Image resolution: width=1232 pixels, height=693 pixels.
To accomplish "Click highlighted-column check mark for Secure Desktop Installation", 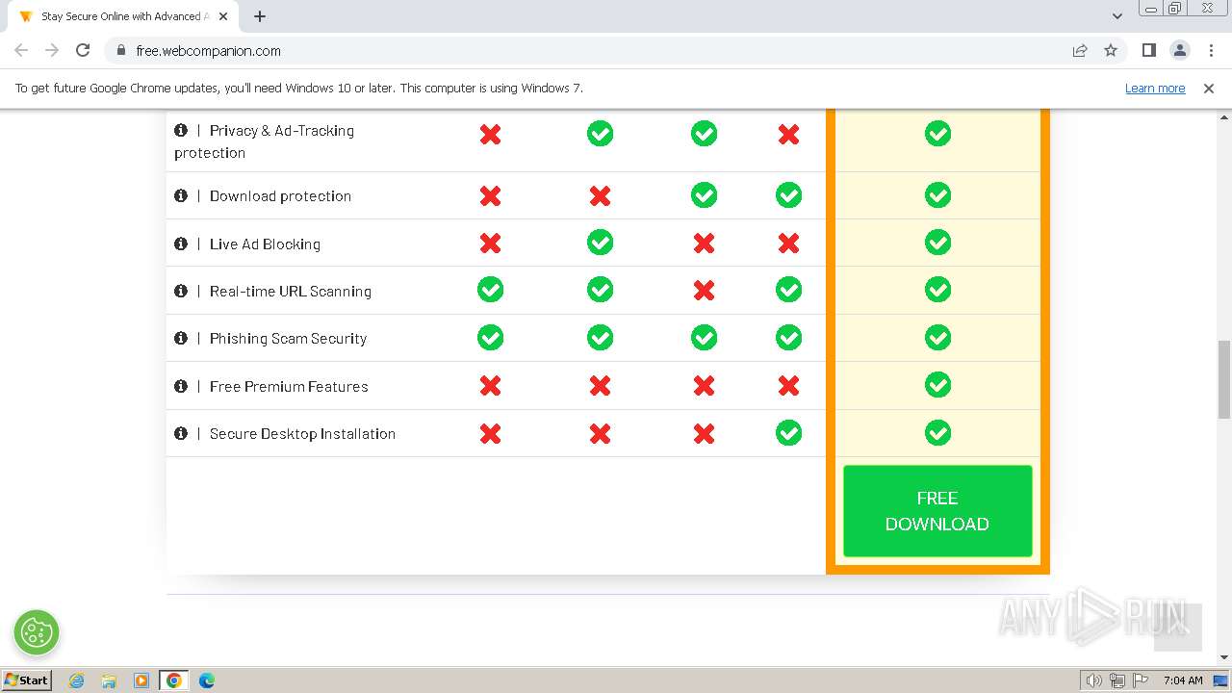I will coord(937,433).
